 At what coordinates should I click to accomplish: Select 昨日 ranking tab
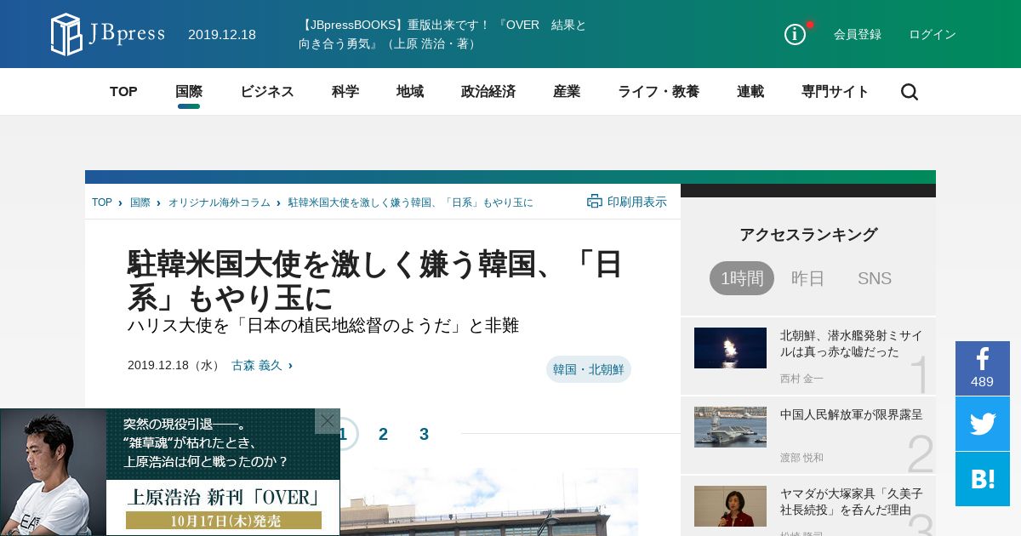(x=808, y=278)
